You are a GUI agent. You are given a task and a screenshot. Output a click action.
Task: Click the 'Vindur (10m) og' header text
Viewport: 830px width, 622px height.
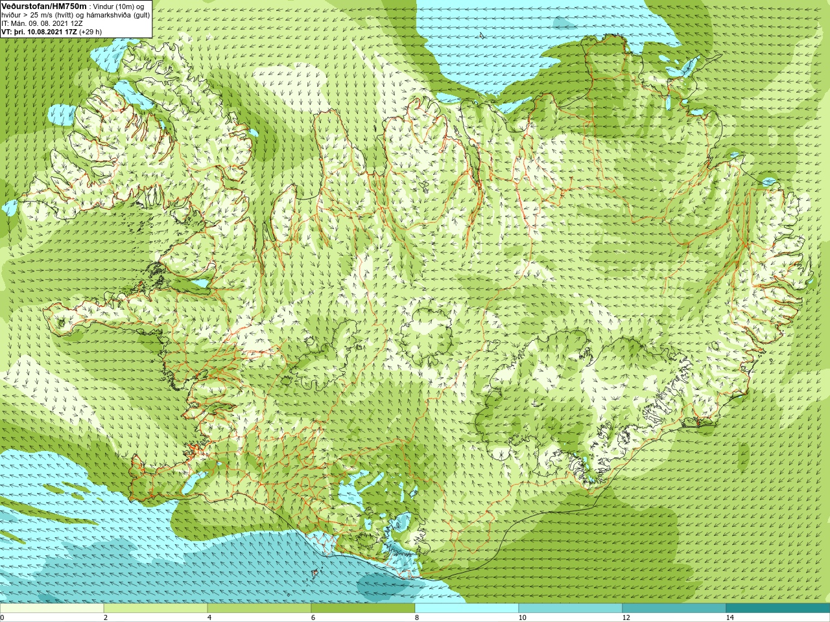click(119, 6)
